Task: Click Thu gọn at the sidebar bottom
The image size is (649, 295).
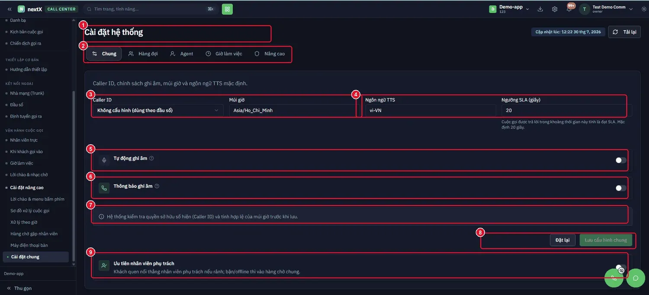Action: point(19,288)
